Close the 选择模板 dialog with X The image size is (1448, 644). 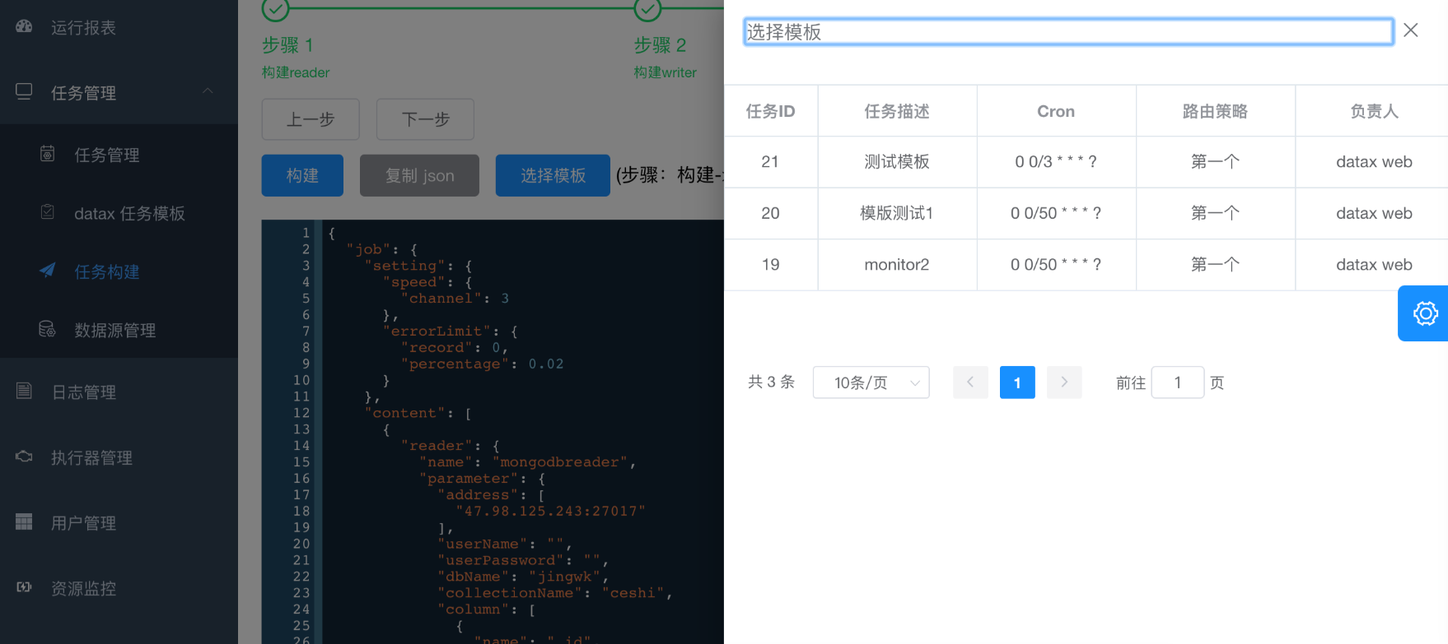(x=1411, y=30)
